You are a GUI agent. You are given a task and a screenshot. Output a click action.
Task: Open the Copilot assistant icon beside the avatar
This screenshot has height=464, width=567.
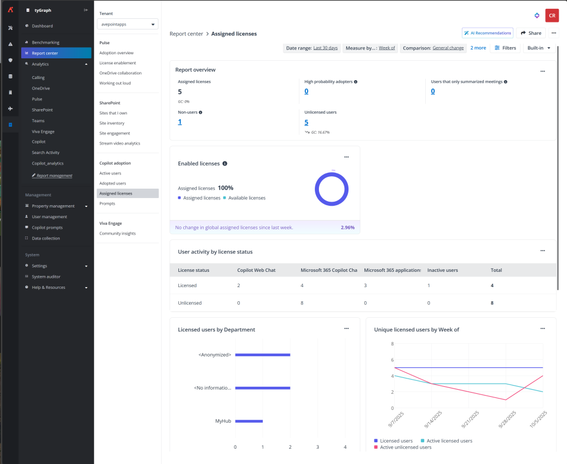pyautogui.click(x=536, y=16)
